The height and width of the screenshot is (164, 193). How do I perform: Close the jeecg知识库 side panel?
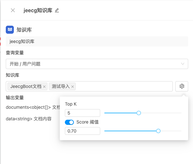[13, 10]
